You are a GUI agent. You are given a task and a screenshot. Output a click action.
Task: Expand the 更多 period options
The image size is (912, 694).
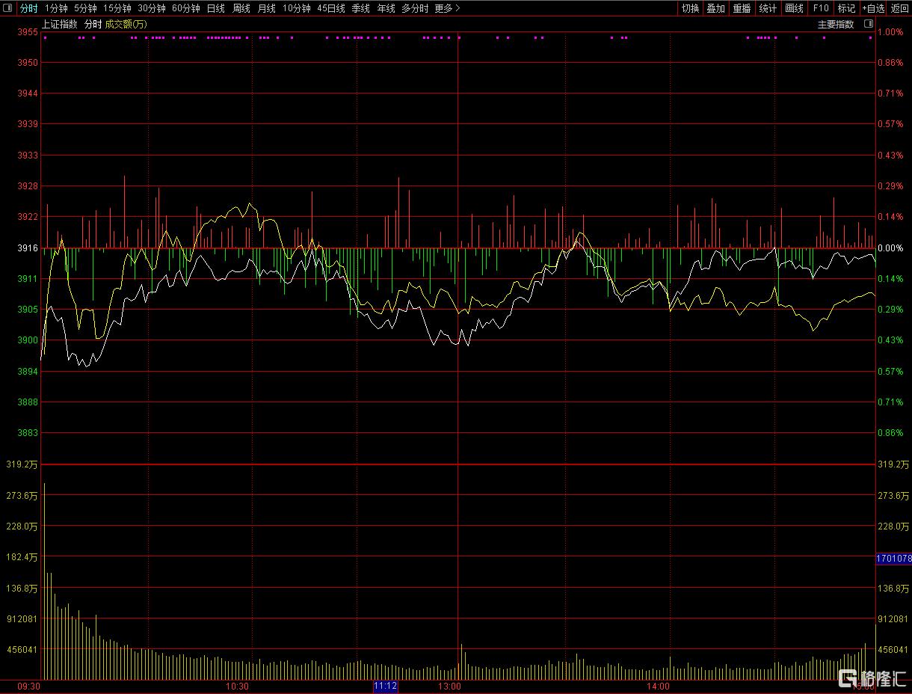pyautogui.click(x=447, y=8)
